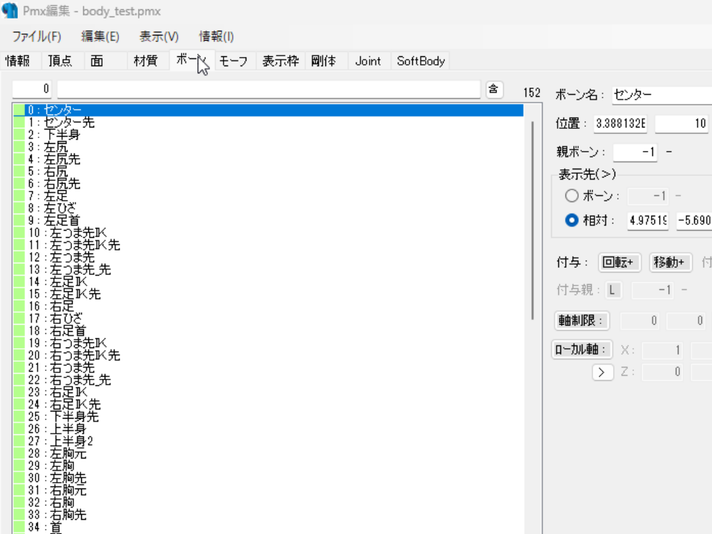This screenshot has height=534, width=712.
Task: Open the ファイル(F) menu
Action: (x=36, y=36)
